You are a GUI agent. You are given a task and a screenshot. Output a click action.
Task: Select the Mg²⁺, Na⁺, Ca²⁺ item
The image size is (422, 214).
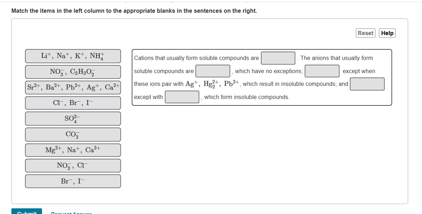73,150
